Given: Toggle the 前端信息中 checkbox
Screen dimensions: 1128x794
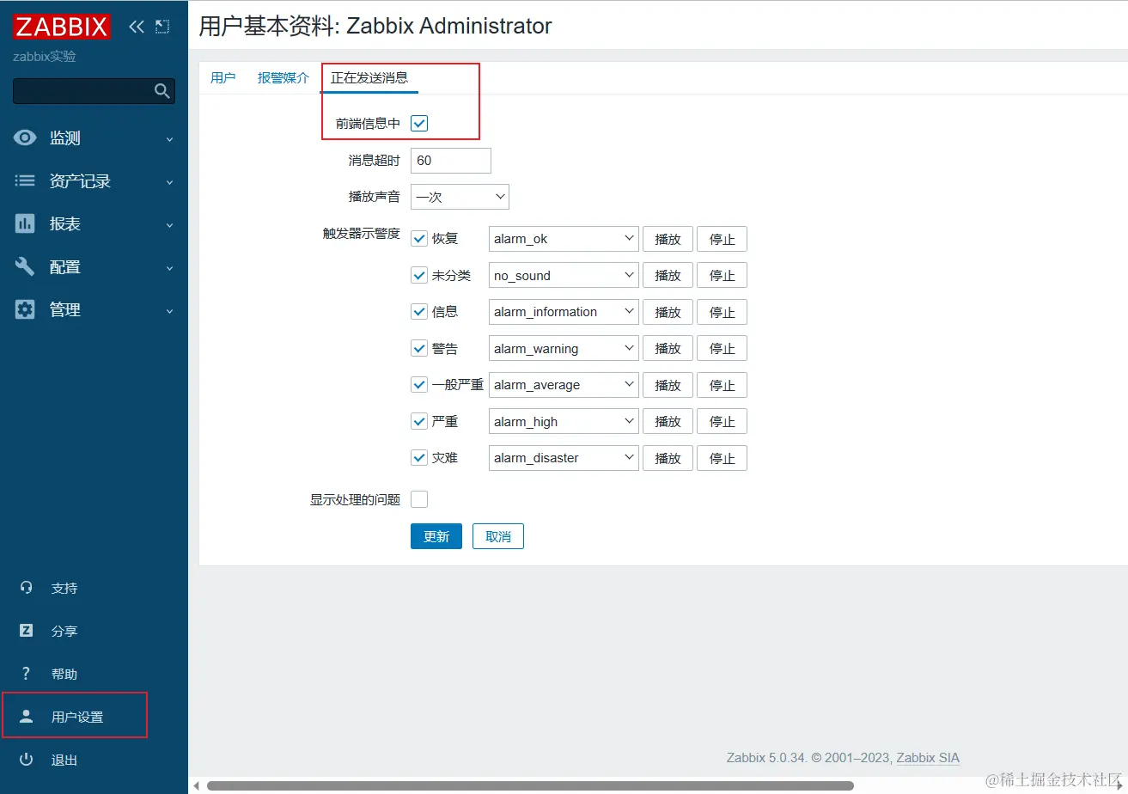Looking at the screenshot, I should (419, 123).
